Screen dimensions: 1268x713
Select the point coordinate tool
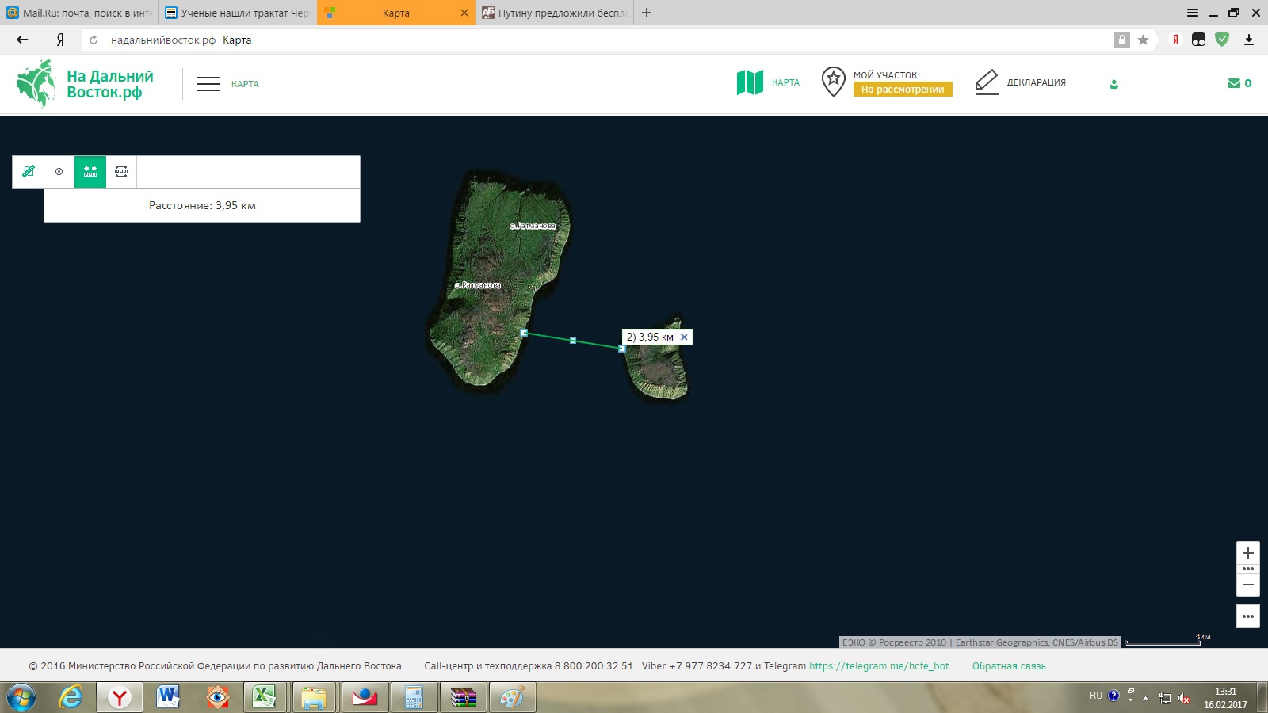(x=59, y=171)
